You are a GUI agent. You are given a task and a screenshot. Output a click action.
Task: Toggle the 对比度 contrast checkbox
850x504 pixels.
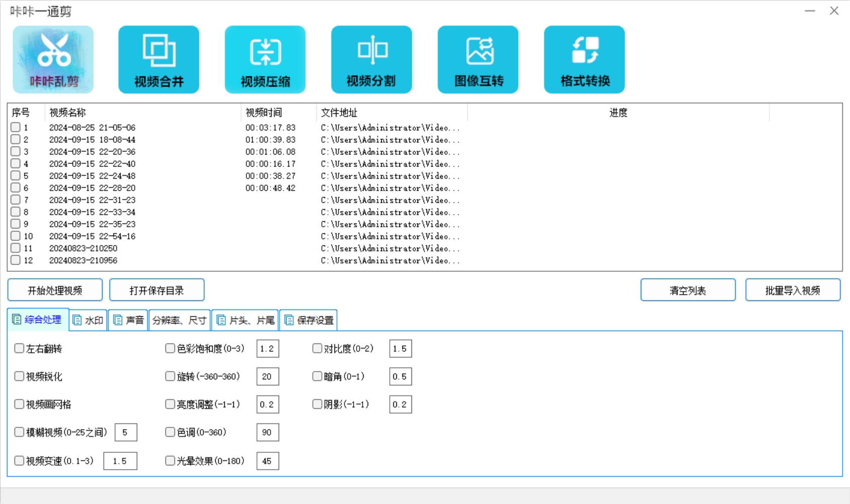[317, 348]
